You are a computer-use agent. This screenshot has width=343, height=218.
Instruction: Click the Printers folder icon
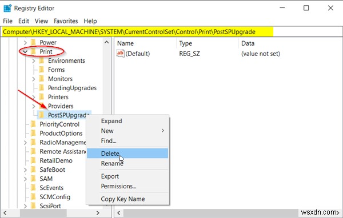pyautogui.click(x=42, y=97)
